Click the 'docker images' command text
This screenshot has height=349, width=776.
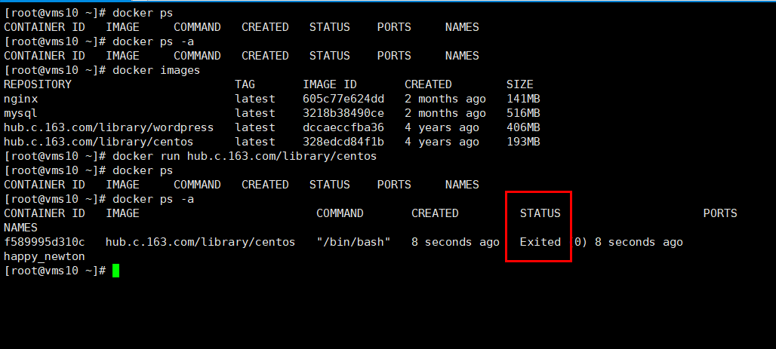click(156, 70)
